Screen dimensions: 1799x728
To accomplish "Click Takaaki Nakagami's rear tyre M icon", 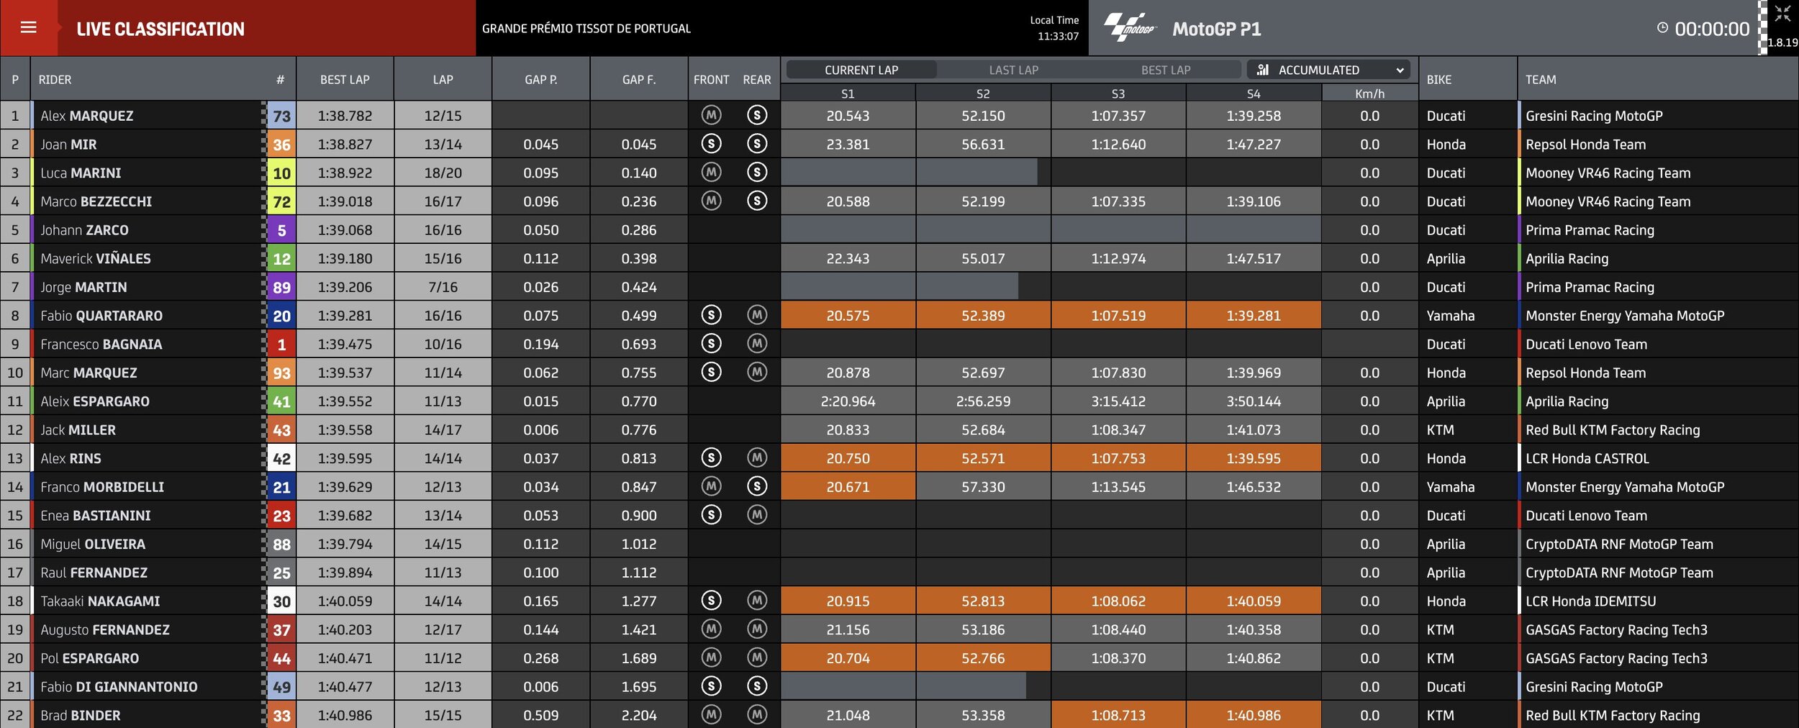I will coord(757,601).
